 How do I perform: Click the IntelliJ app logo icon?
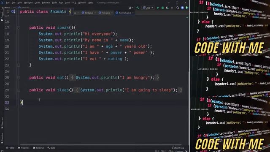click(x=2, y=3)
